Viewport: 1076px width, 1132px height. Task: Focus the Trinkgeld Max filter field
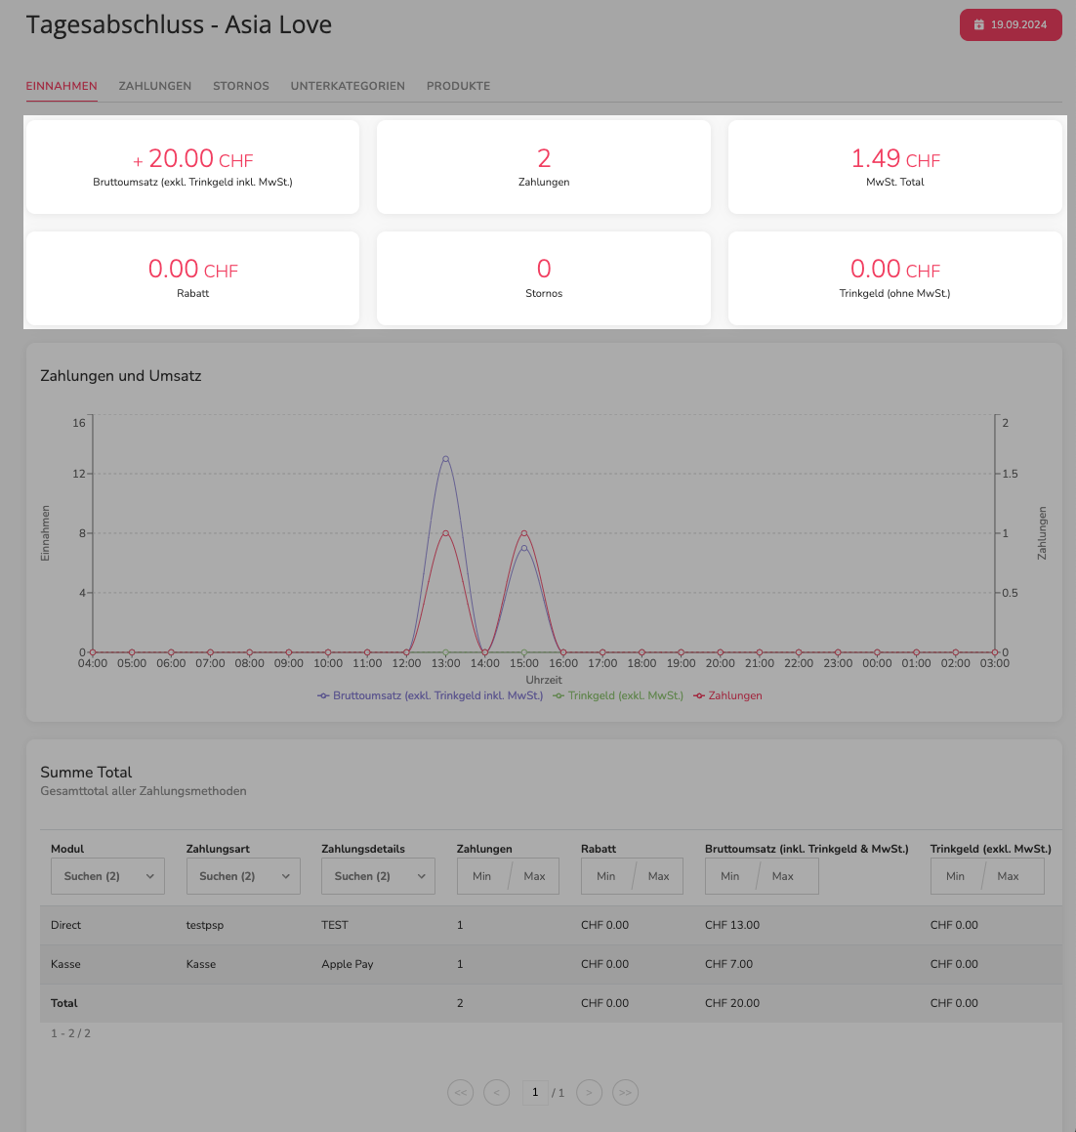(x=1008, y=876)
